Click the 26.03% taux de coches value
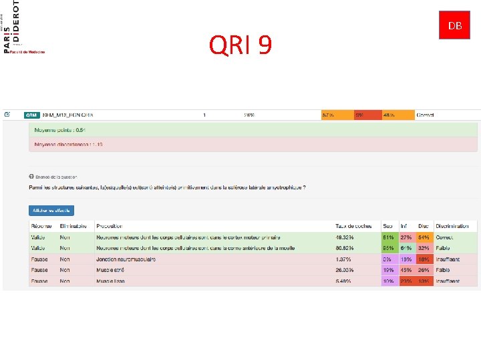Image resolution: width=481 pixels, height=360 pixels. pos(345,270)
